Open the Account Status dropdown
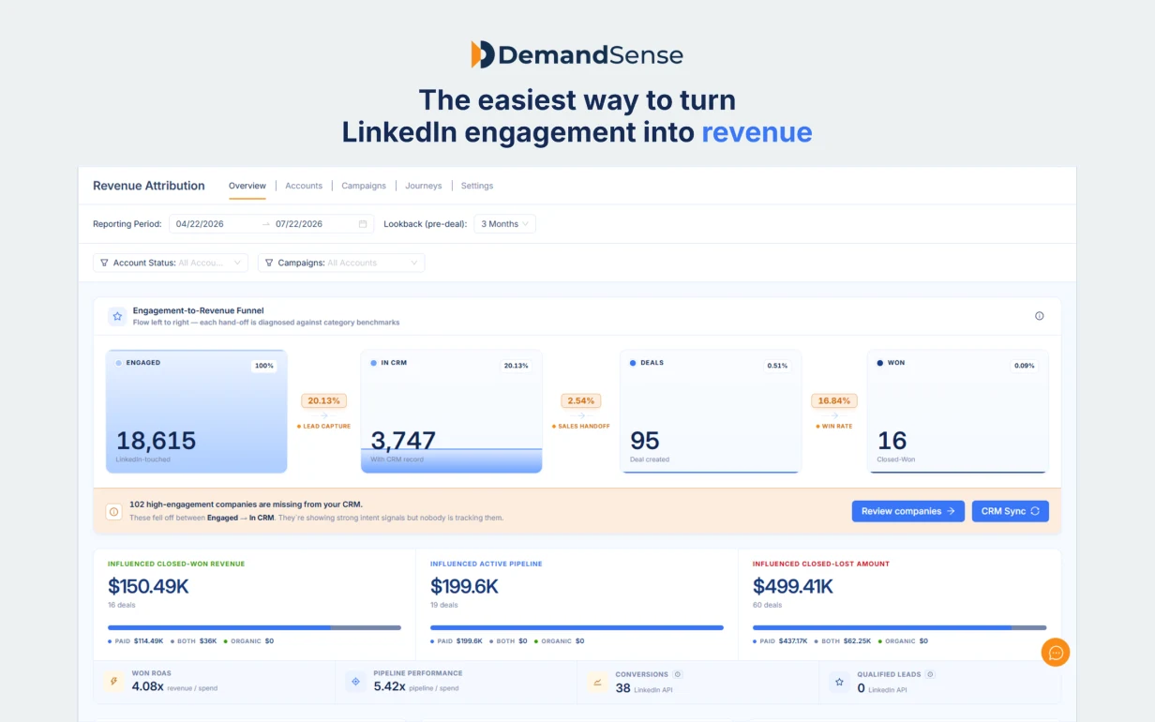The width and height of the screenshot is (1155, 722). pos(171,263)
